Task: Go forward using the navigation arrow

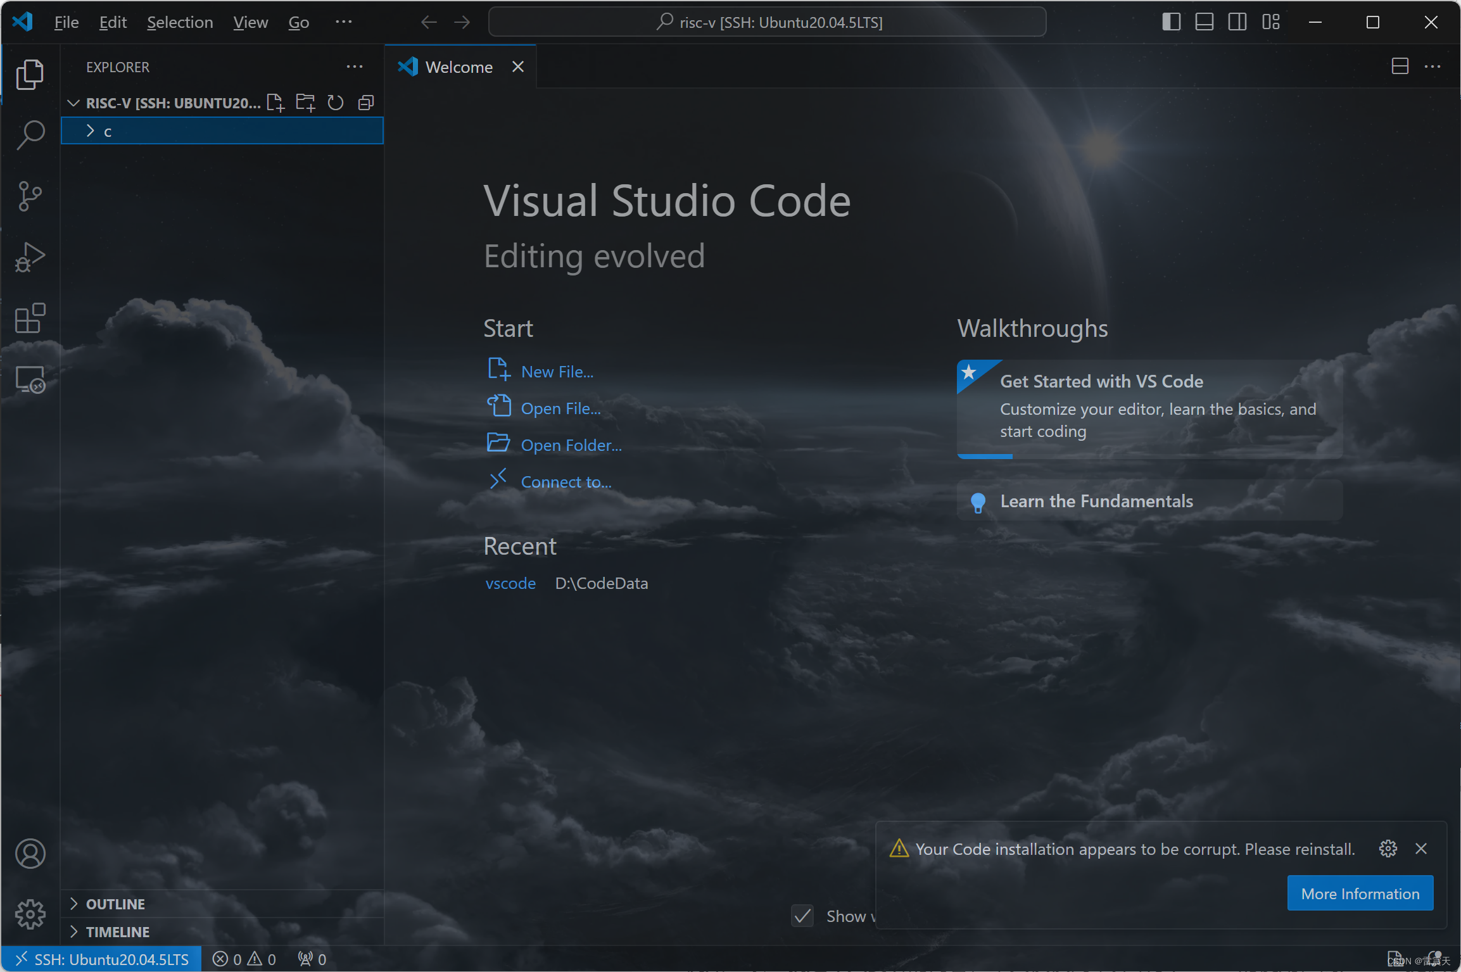Action: (462, 22)
